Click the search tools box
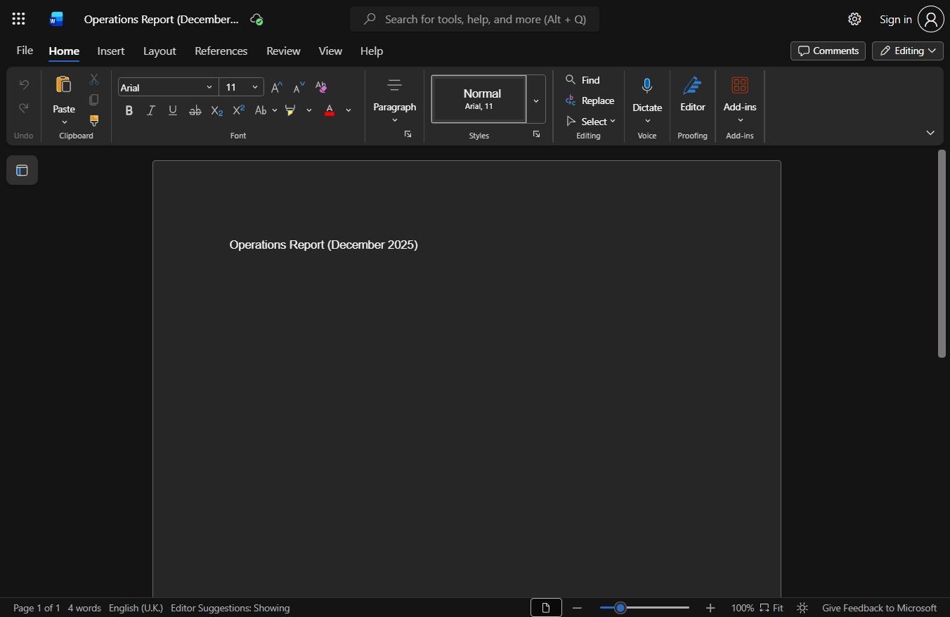This screenshot has height=617, width=950. [x=475, y=19]
